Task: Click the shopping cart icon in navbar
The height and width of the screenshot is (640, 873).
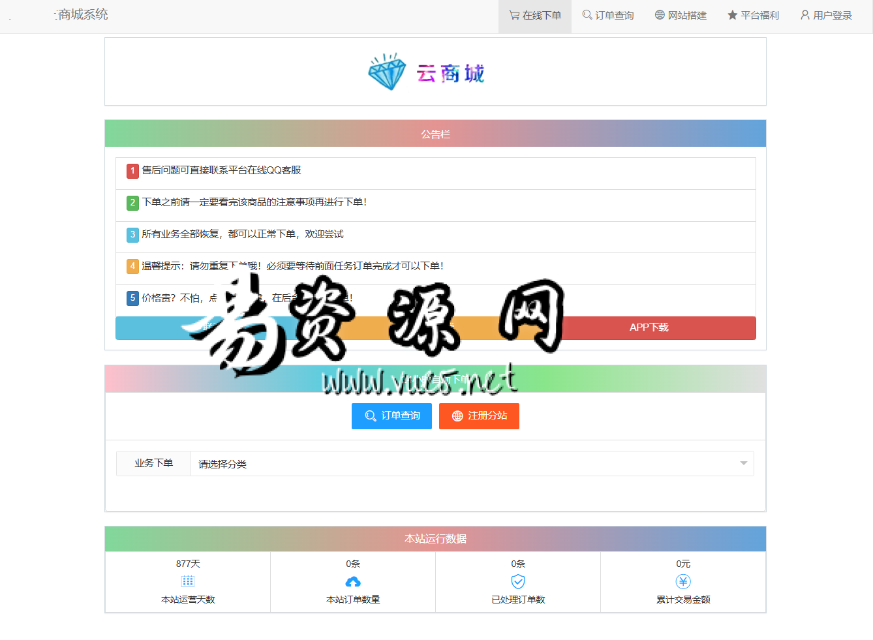Action: tap(514, 15)
